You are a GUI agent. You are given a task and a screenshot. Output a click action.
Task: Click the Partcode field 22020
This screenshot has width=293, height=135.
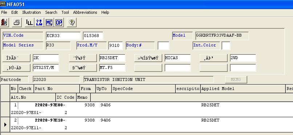[x=56, y=79]
